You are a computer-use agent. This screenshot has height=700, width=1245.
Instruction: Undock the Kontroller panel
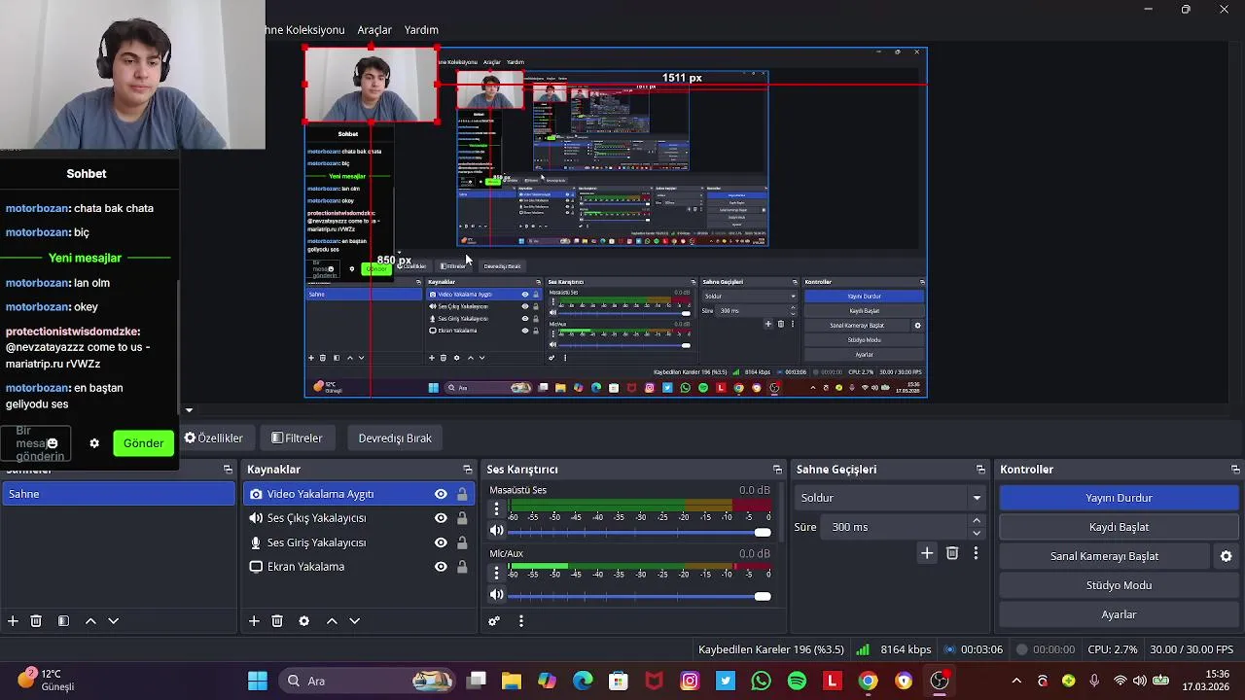1235,470
